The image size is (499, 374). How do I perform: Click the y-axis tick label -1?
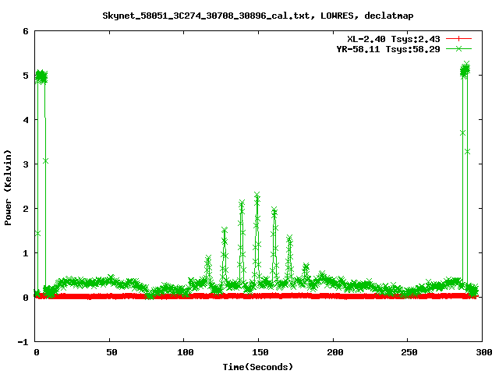click(x=24, y=342)
